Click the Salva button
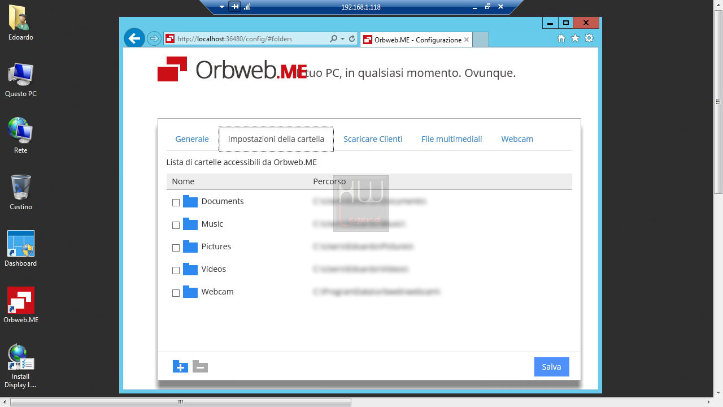Screen dimensions: 723x407 pyautogui.click(x=551, y=367)
